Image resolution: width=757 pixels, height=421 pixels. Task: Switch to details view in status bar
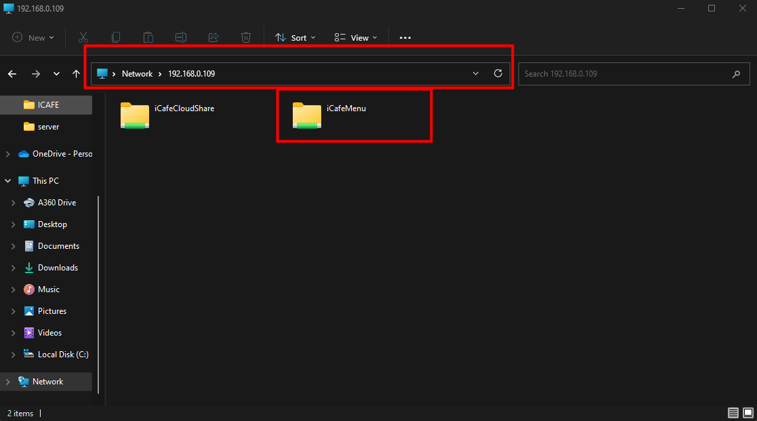pyautogui.click(x=733, y=413)
